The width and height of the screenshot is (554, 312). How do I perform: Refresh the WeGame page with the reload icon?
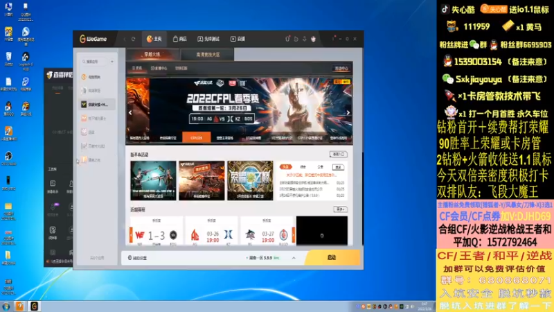click(133, 39)
